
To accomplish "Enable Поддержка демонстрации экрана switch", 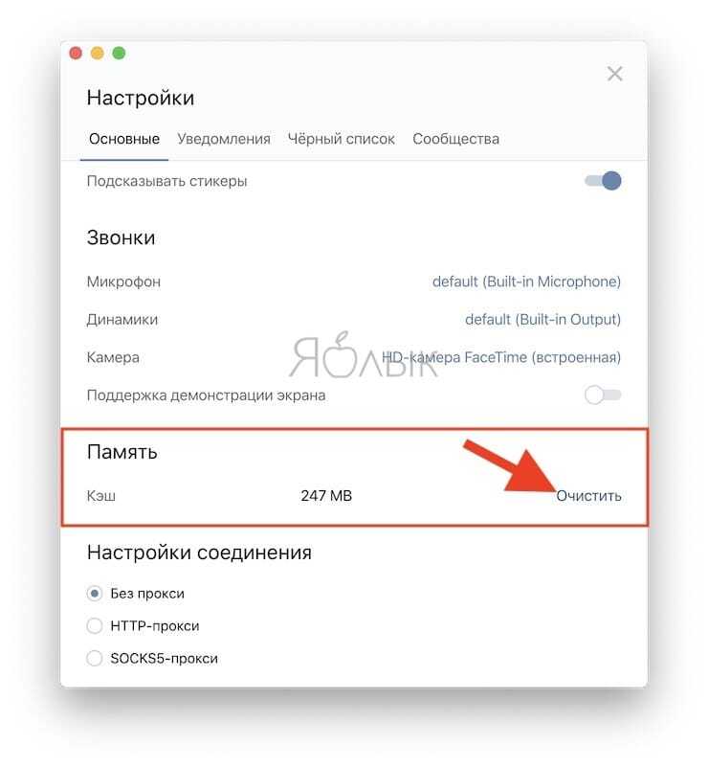I will [603, 395].
